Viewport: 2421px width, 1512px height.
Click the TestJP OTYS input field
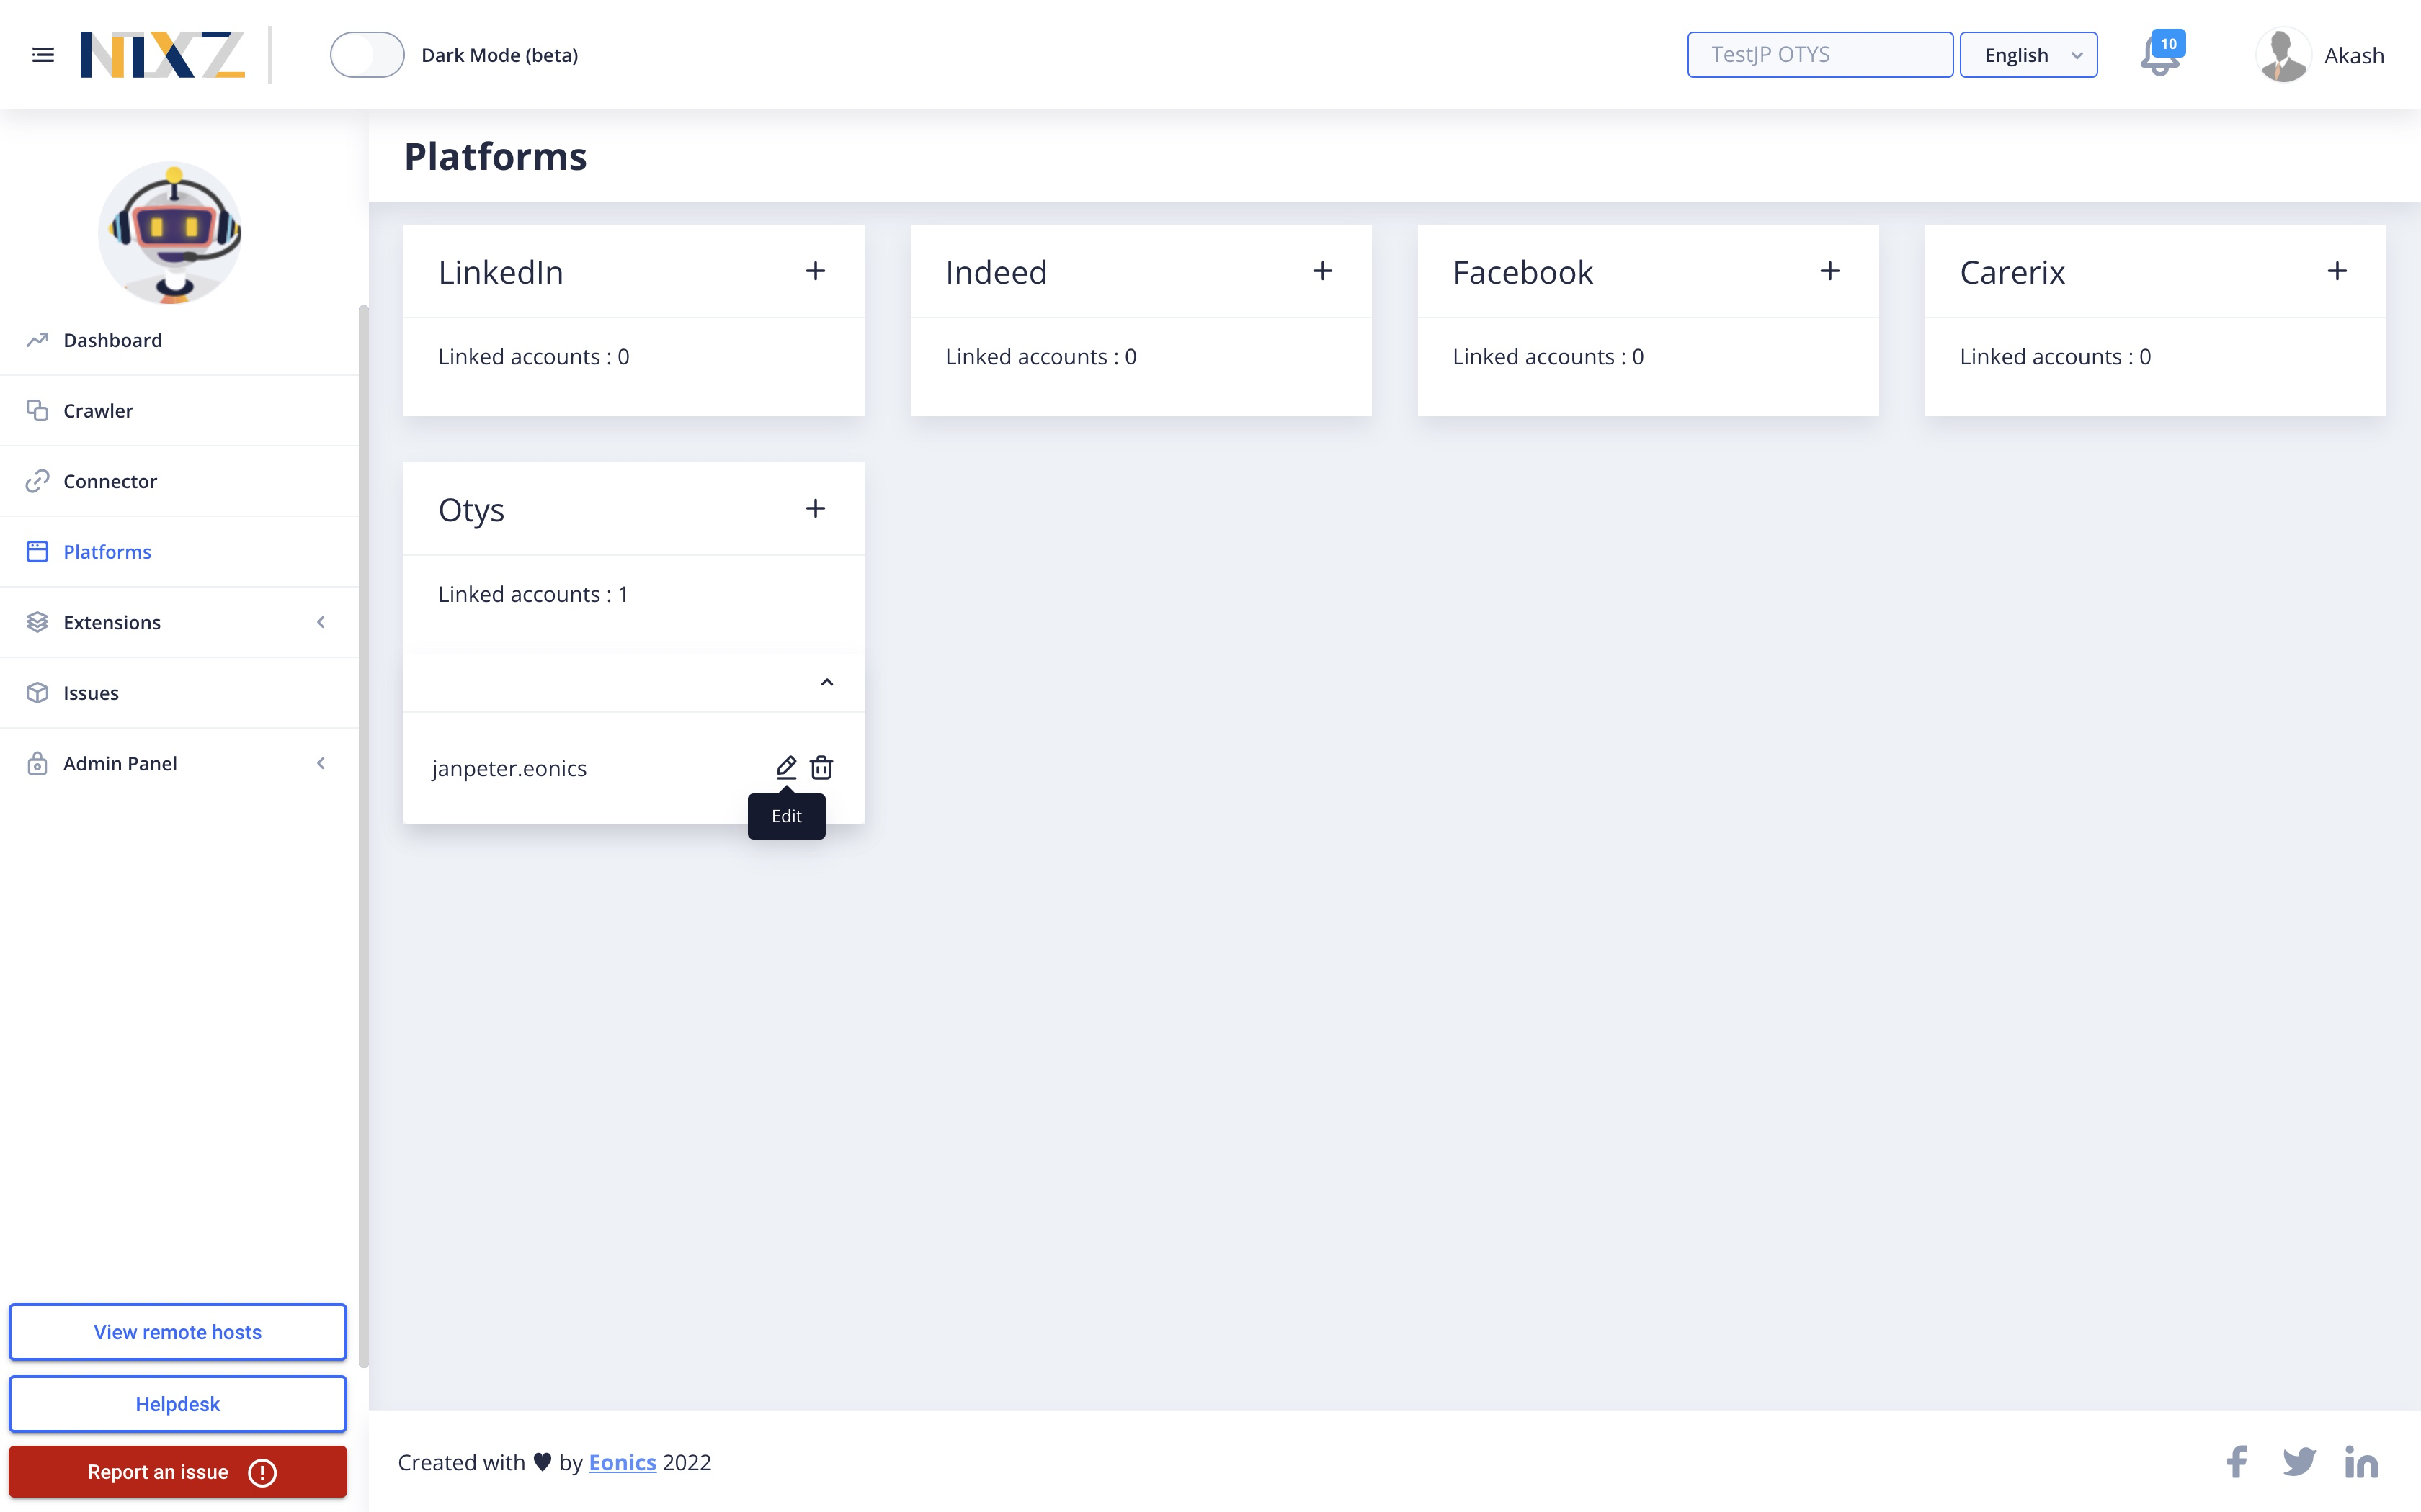[1820, 55]
